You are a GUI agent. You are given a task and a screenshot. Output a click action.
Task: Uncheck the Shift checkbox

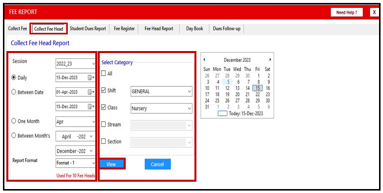click(104, 91)
